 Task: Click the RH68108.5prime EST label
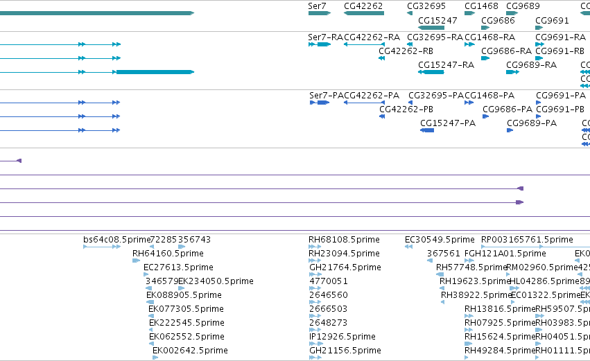coord(344,240)
